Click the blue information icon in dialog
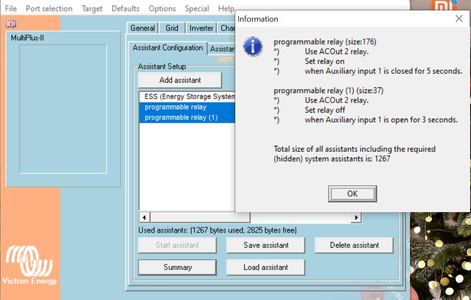Screen dimensions: 471x300 [253, 46]
